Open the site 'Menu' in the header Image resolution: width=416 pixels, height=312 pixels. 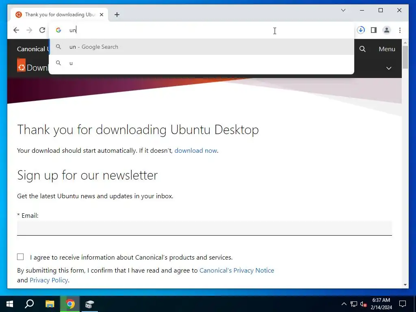point(387,49)
